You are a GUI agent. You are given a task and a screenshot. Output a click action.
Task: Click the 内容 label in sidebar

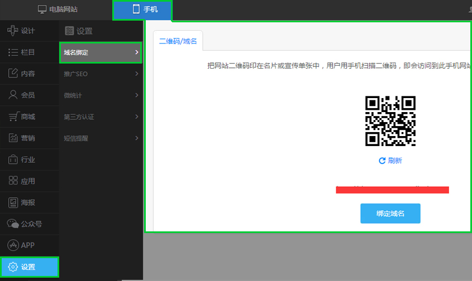tap(28, 74)
